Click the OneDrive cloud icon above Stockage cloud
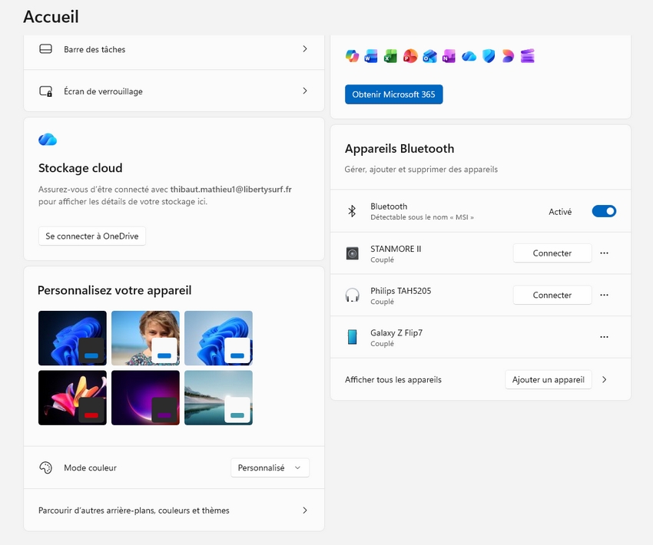653x545 pixels. tap(48, 139)
